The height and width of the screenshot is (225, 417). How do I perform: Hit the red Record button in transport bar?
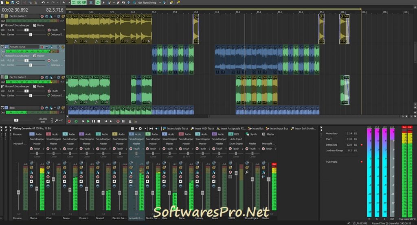tap(69, 121)
